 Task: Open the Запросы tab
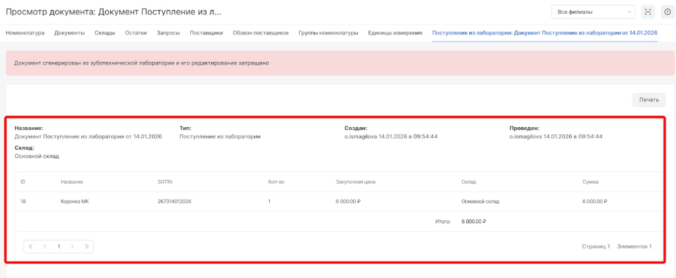(168, 33)
